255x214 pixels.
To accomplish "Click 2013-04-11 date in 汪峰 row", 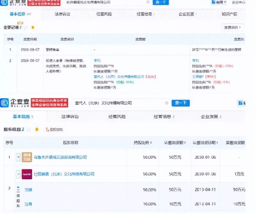I will tap(205, 190).
